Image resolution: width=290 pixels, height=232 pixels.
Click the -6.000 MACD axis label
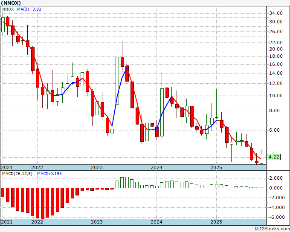coord(275,217)
